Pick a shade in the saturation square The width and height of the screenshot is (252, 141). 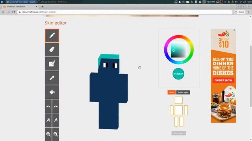click(x=178, y=50)
